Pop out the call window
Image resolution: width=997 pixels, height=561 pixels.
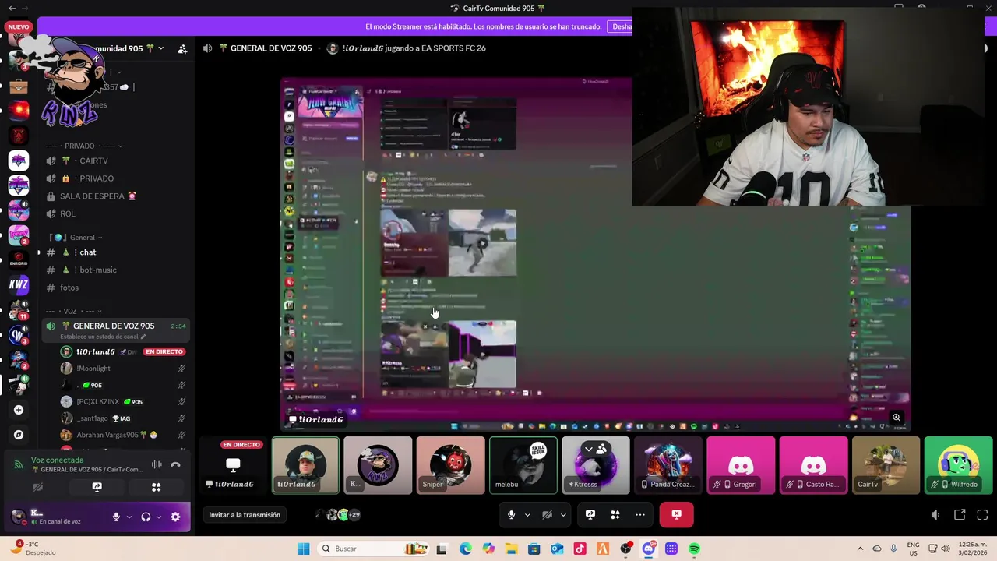960,514
